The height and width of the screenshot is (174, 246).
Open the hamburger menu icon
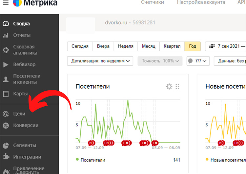click(x=6, y=2)
